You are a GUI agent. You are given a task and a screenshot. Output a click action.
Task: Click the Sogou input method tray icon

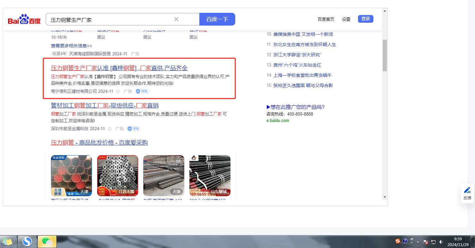398,241
